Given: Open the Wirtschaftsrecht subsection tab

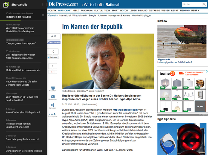Looking at the screenshot, I should click(80, 16).
